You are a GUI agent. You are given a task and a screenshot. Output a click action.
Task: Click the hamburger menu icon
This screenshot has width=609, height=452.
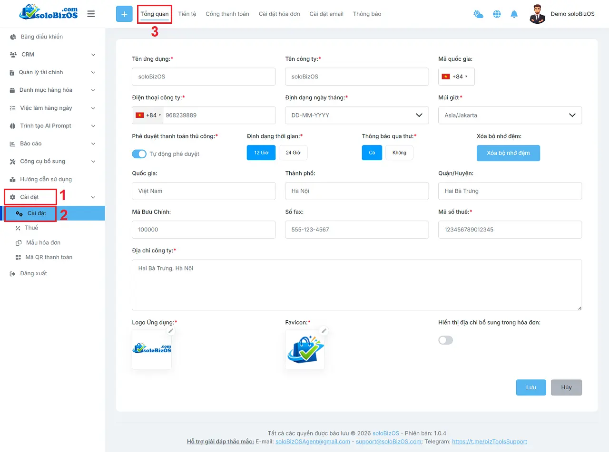91,14
